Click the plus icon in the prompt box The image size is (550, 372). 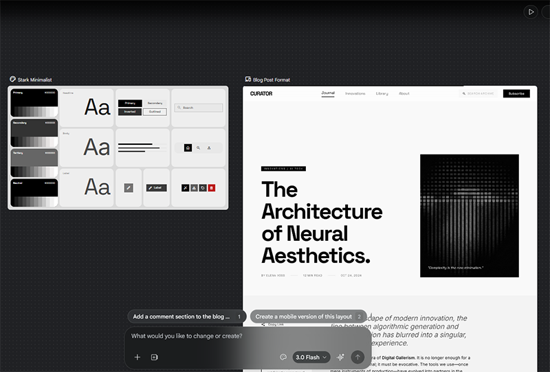pos(137,357)
